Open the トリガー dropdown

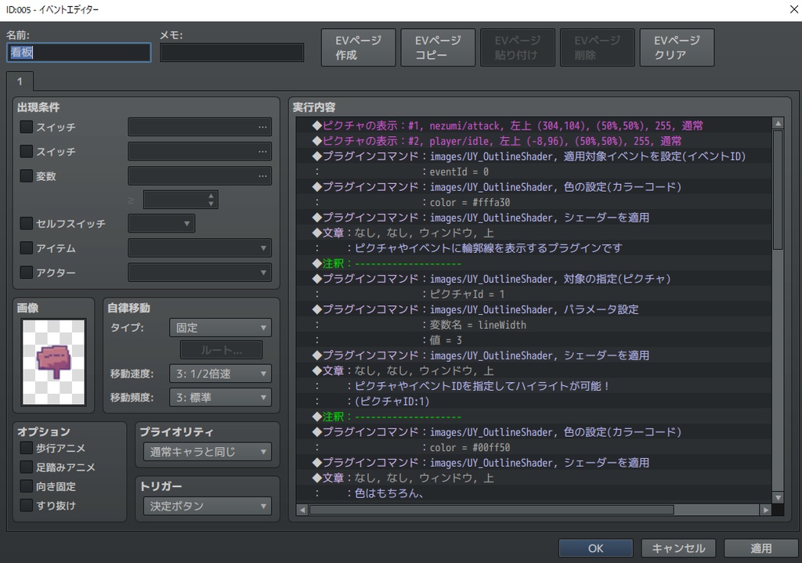click(207, 506)
